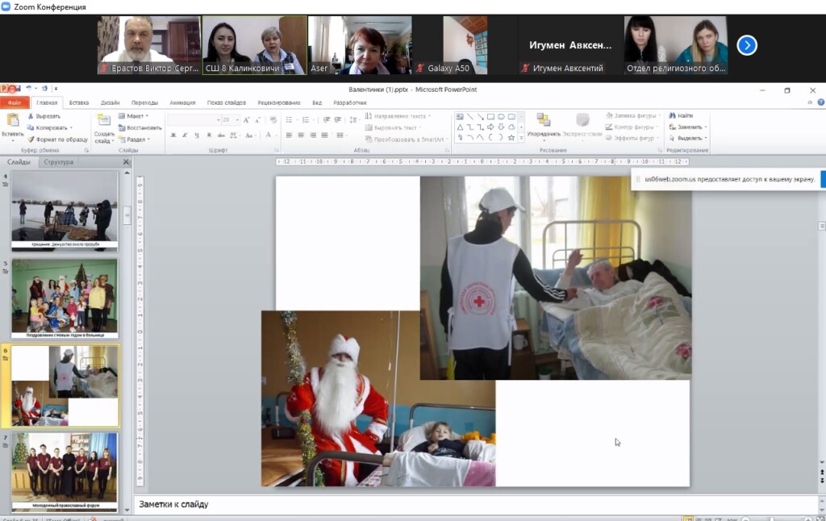Click the font color (A) button
Screen dimensions: 826x521
point(269,135)
